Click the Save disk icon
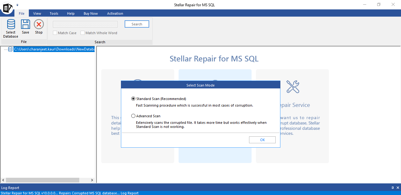This screenshot has height=195, width=401. click(x=25, y=24)
